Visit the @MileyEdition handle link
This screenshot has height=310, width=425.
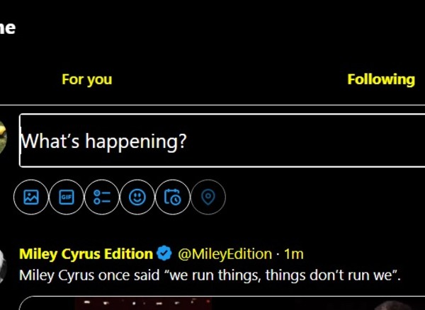pos(224,253)
